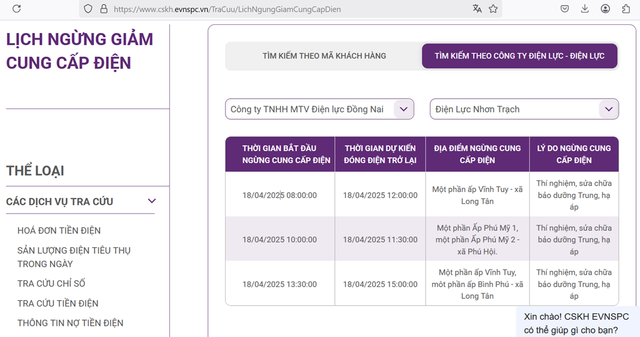Open the Pocket save icon
Screen dimensions: 640x337
click(564, 9)
